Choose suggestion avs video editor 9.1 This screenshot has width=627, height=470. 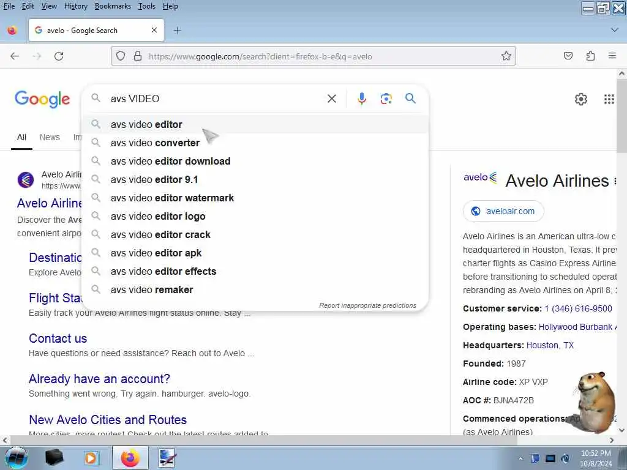tap(255, 179)
